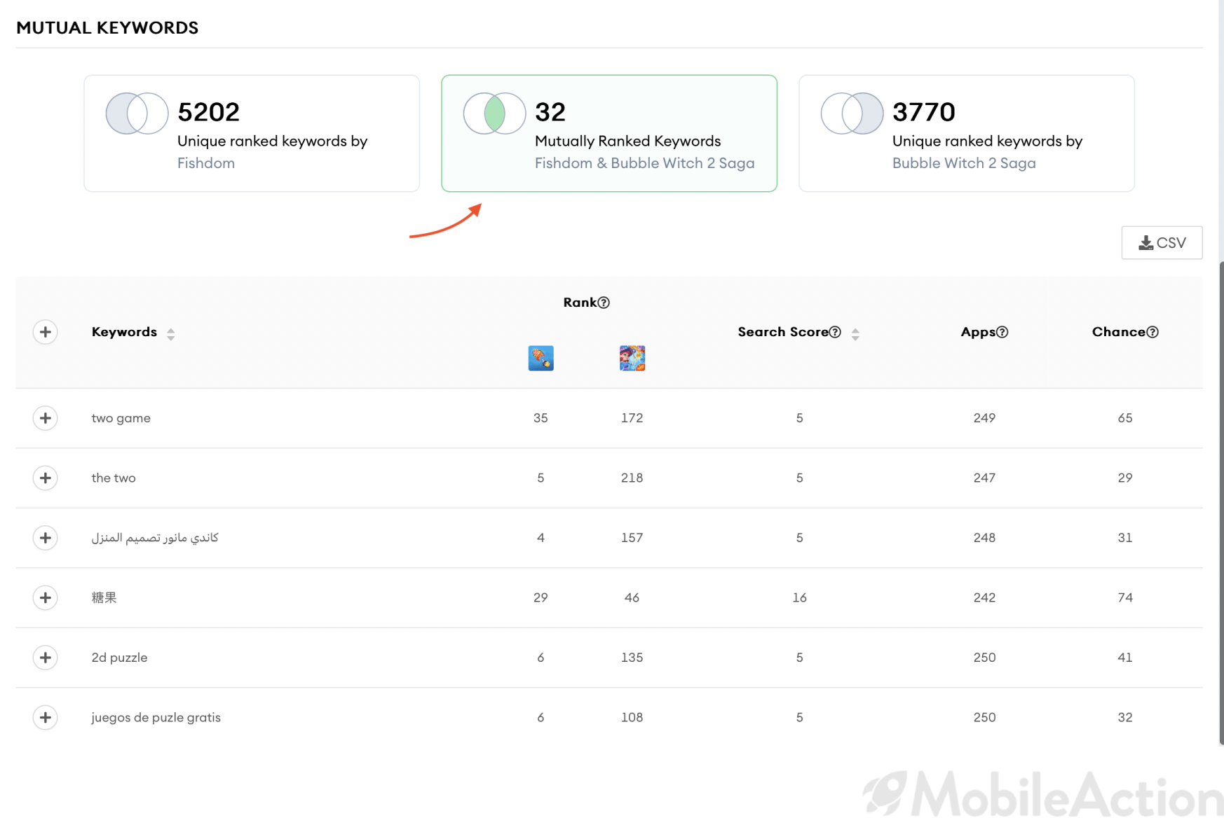Click the Search Score column header text
1224x818 pixels.
coord(783,332)
